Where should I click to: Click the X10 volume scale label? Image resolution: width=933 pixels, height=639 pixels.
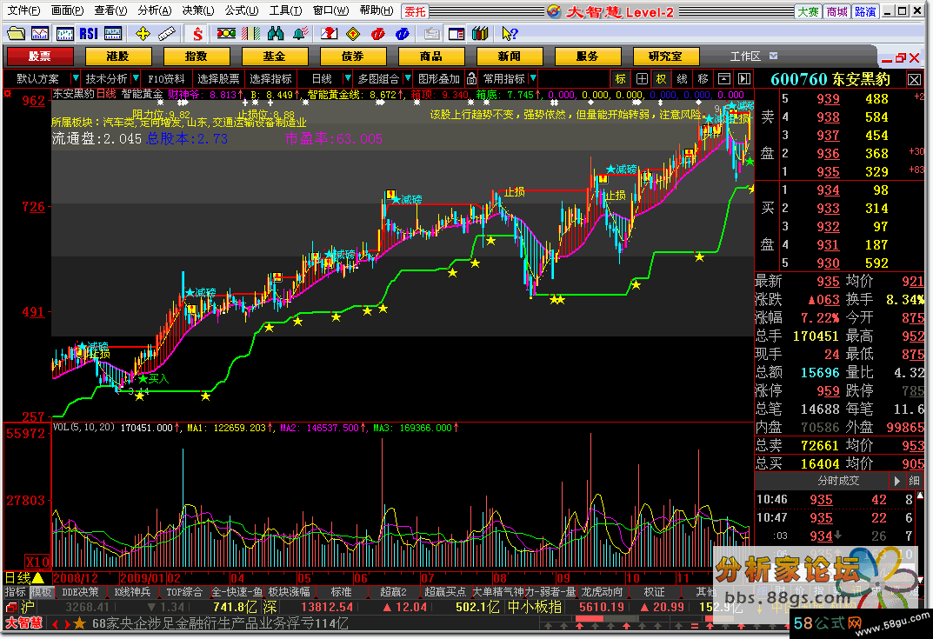(x=37, y=562)
